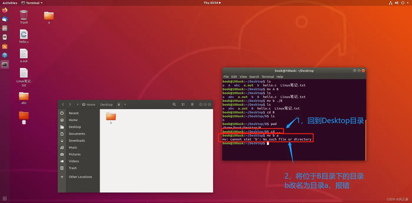This screenshot has height=203, width=412.
Task: Go to the Home path bar button
Action: (89, 105)
